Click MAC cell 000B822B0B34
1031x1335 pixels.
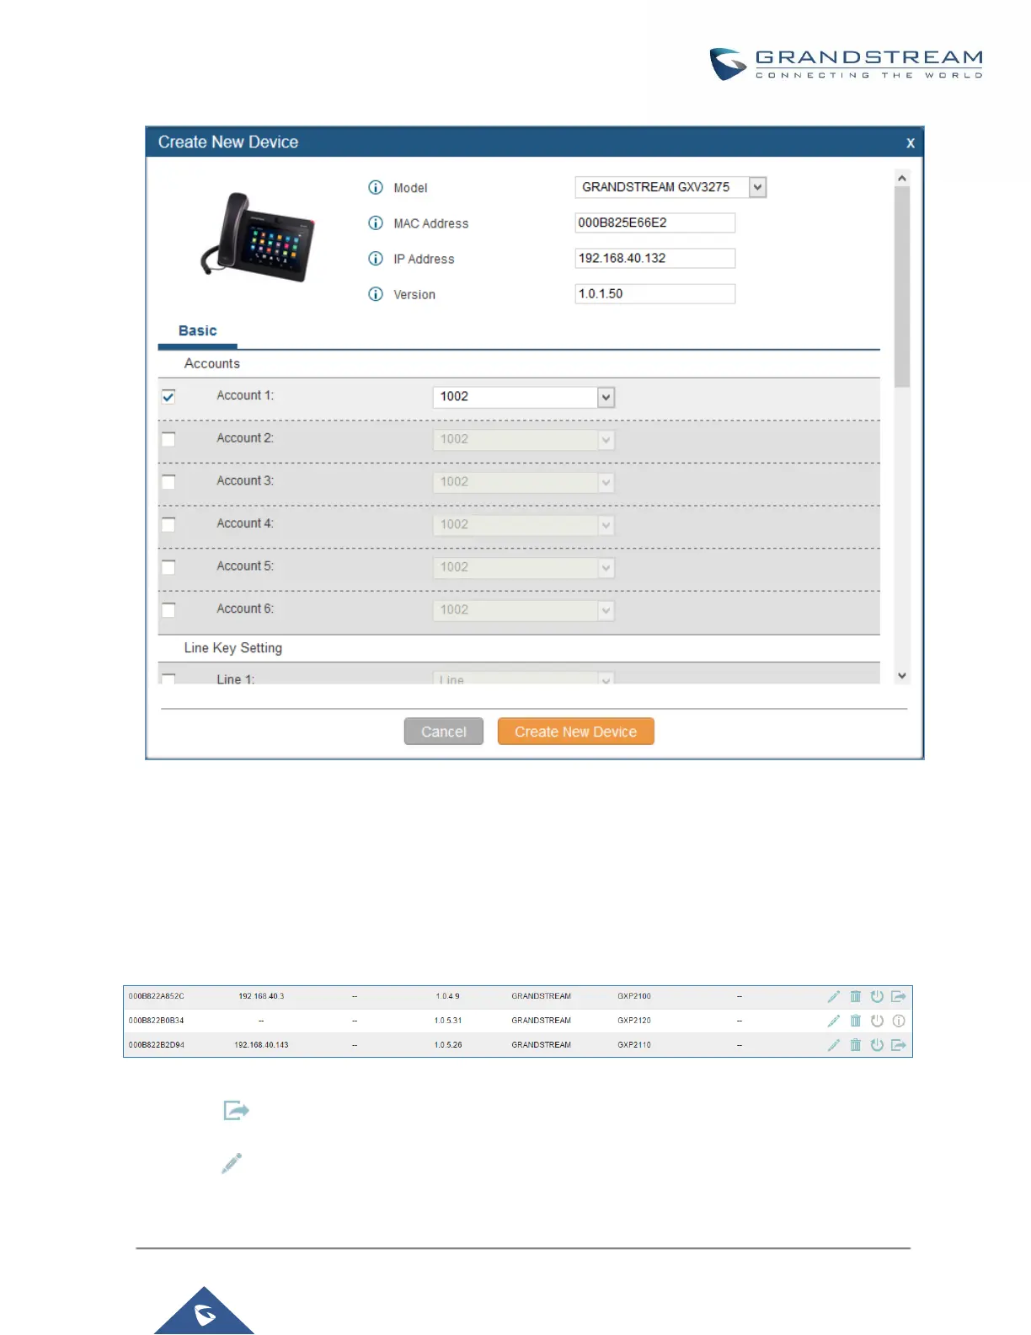point(157,1021)
